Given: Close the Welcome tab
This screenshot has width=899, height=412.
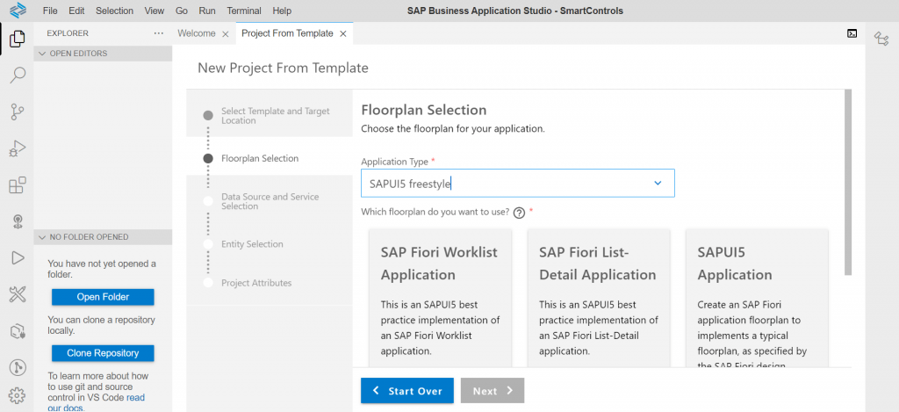Looking at the screenshot, I should pos(226,34).
